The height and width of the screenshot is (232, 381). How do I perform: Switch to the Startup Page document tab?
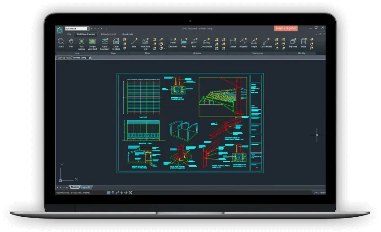[x=64, y=58]
